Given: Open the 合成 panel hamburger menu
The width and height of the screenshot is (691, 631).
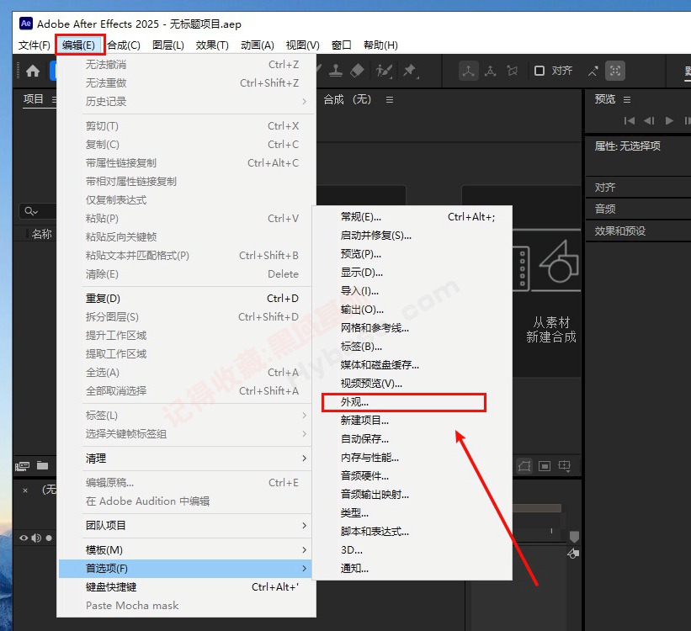Looking at the screenshot, I should 390,99.
